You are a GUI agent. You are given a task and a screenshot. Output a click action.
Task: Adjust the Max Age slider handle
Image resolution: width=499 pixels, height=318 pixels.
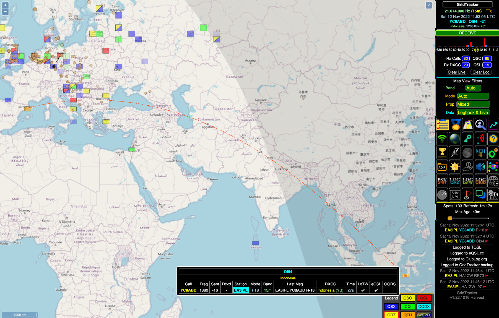point(450,218)
